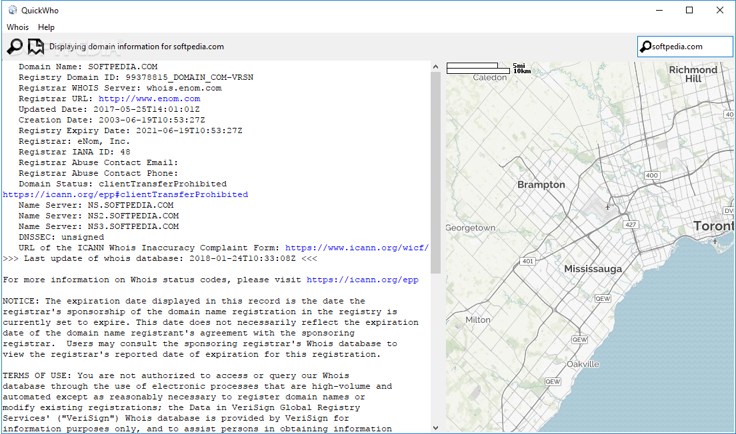The height and width of the screenshot is (434, 736).
Task: Click the 'Registrar Abuse Contact Phone:' line
Action: [98, 174]
